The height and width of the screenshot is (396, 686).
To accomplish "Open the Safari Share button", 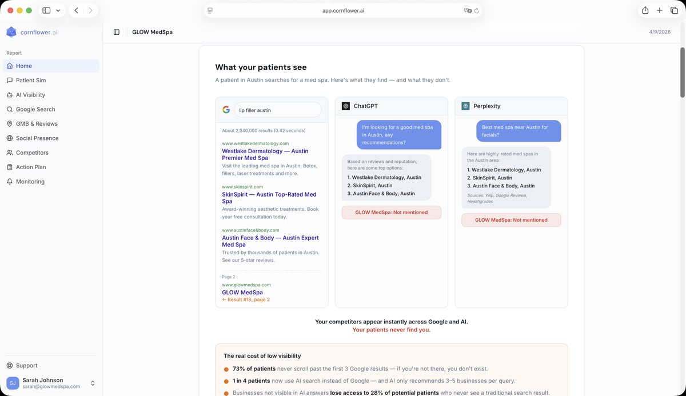I will 645,10.
